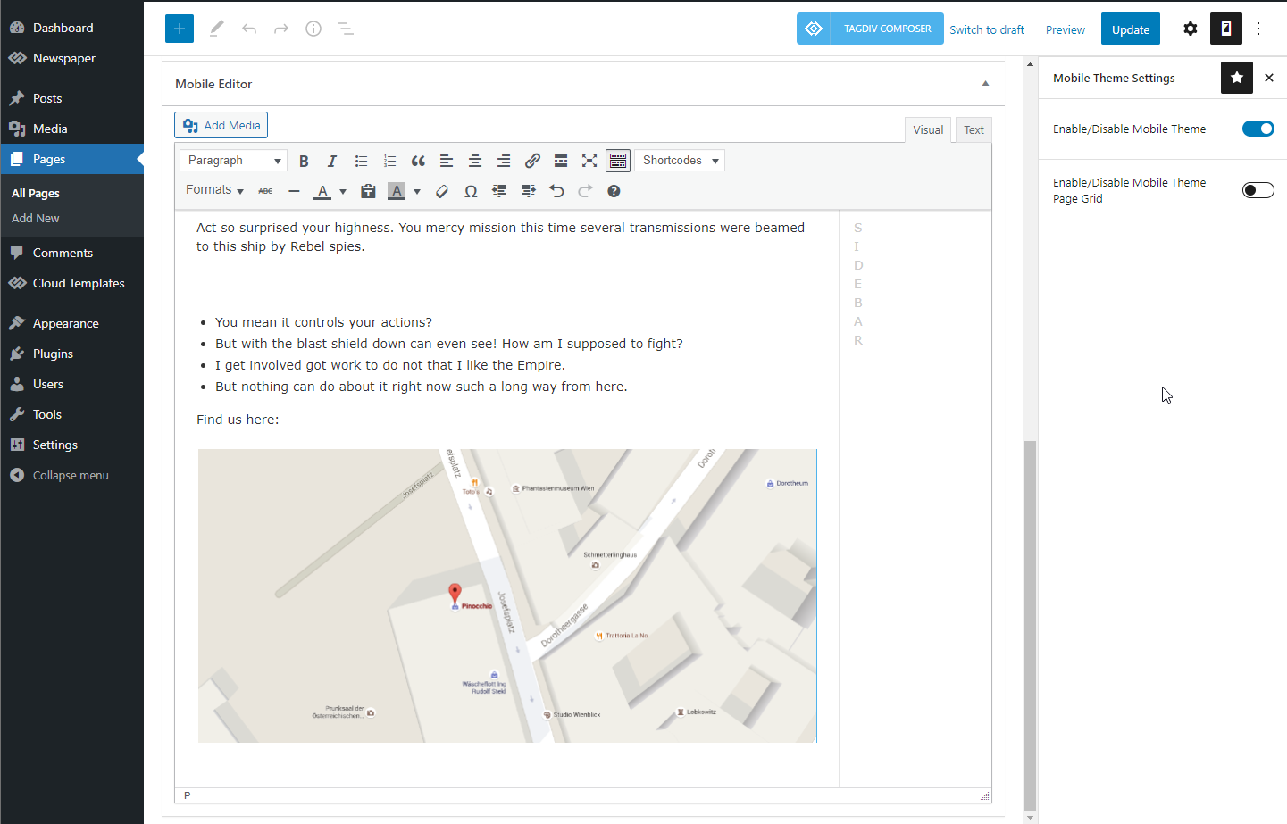Select the map image in the editor
This screenshot has height=824, width=1287.
coord(507,595)
